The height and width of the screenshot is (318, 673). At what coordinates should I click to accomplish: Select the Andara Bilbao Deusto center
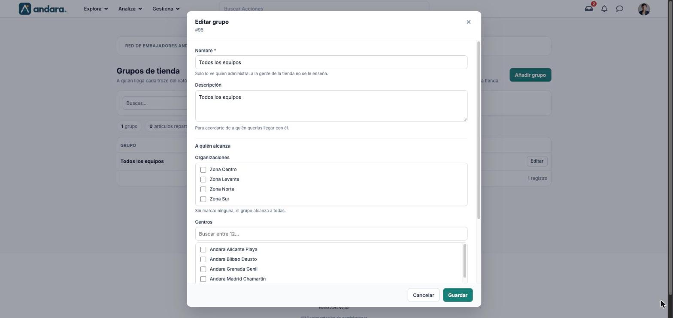click(x=203, y=259)
